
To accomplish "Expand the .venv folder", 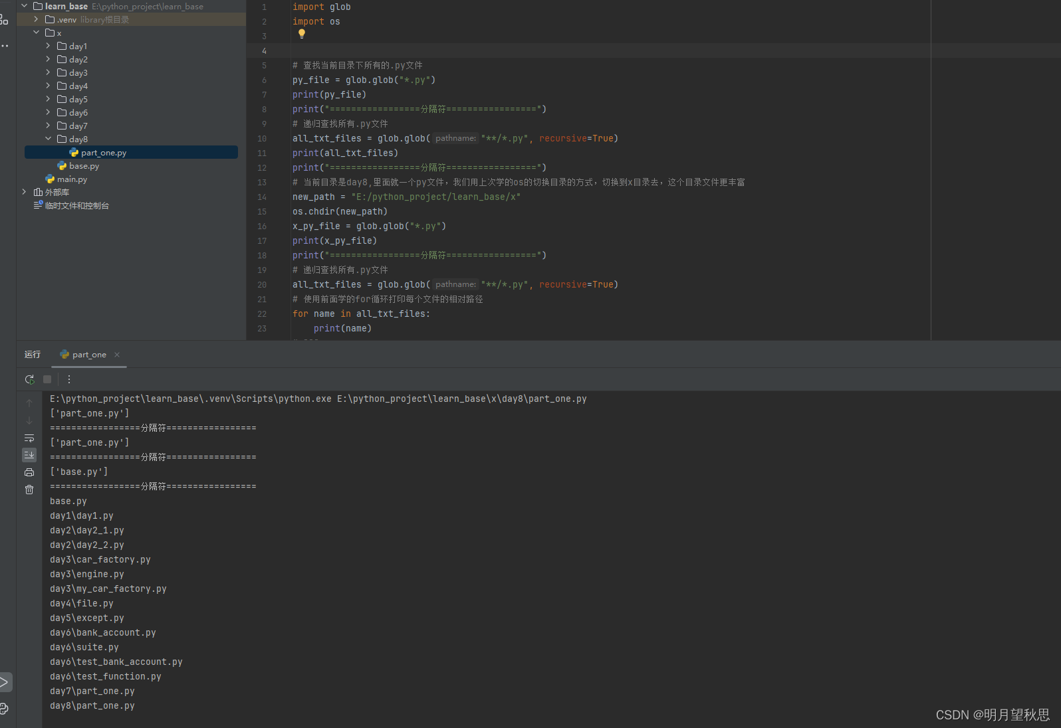I will click(x=37, y=19).
